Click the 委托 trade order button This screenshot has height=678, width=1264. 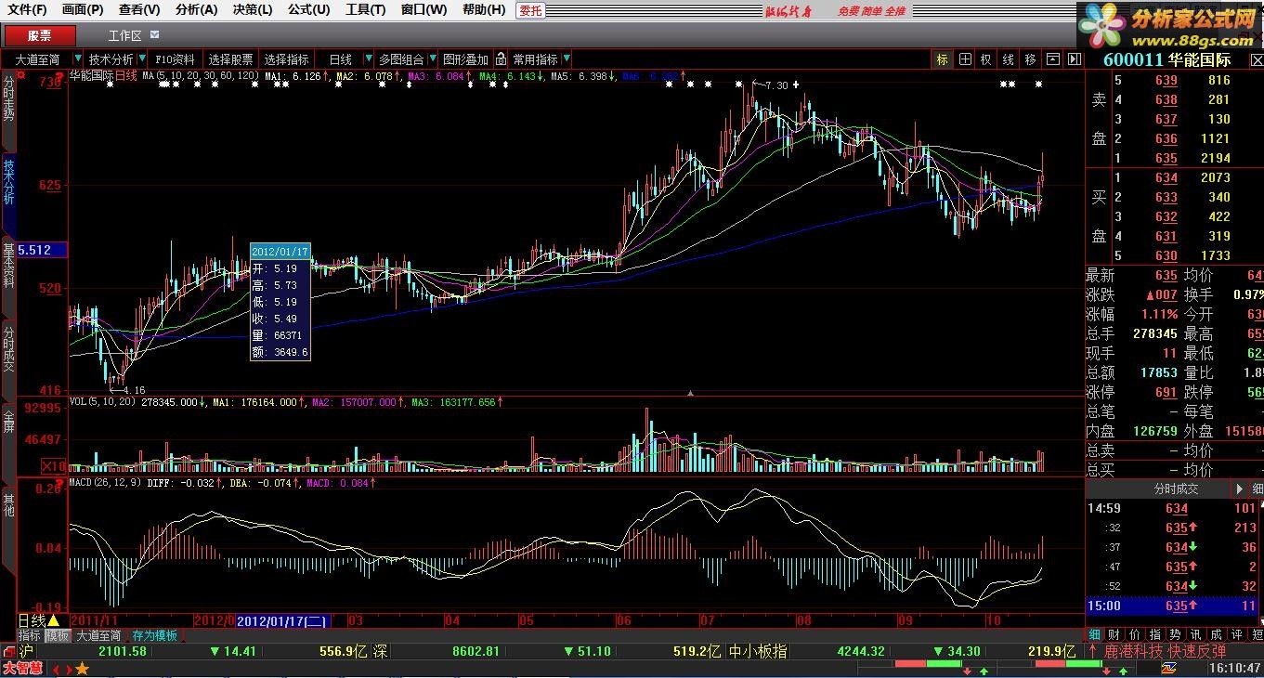(530, 10)
